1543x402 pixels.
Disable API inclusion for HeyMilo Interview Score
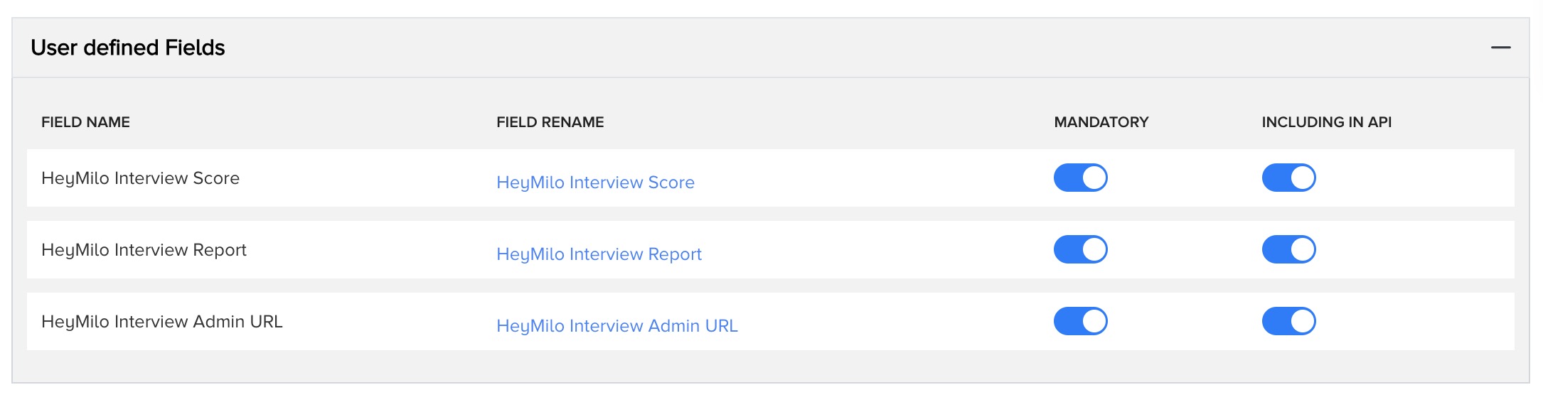pyautogui.click(x=1288, y=178)
